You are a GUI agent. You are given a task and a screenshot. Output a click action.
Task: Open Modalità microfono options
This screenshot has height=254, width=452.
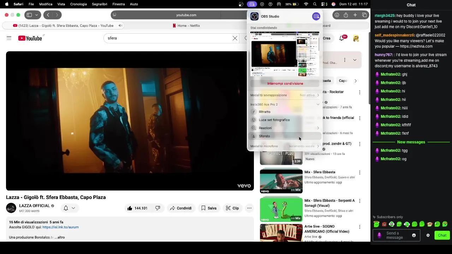285,146
